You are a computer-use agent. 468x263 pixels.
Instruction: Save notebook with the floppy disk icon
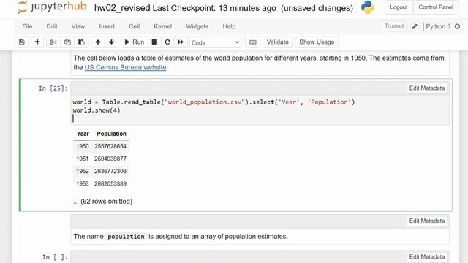point(22,42)
